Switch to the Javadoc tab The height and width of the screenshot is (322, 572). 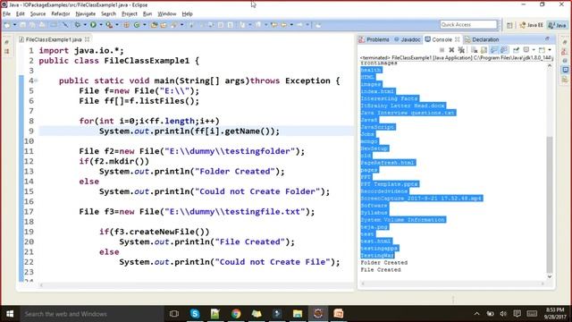click(408, 39)
